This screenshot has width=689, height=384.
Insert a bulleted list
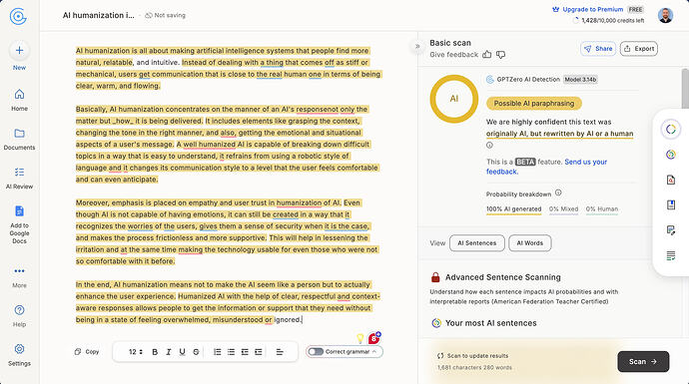click(231, 352)
